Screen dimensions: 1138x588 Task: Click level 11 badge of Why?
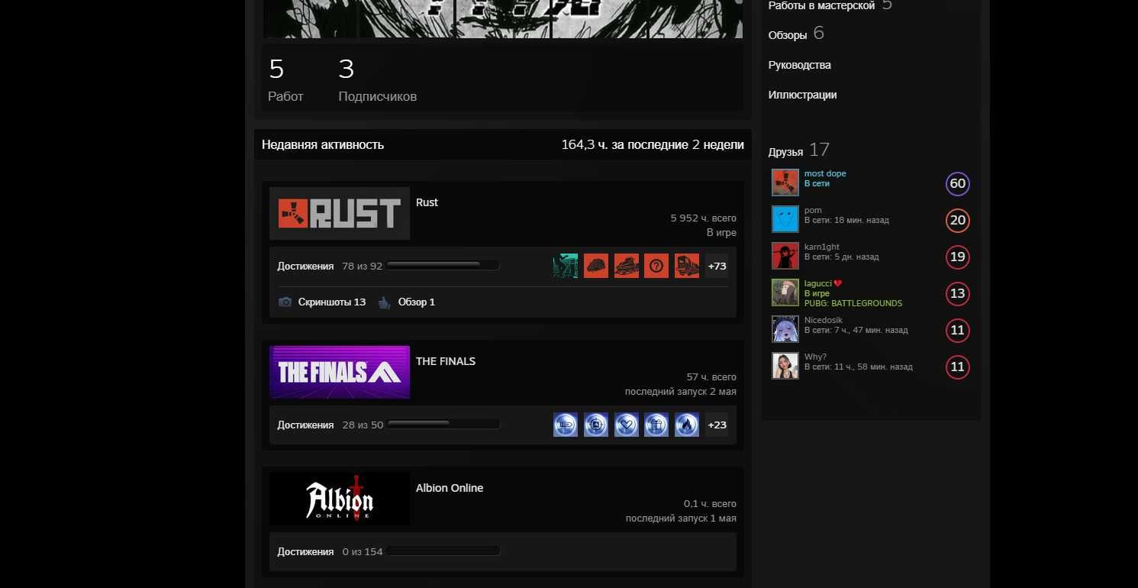point(958,367)
